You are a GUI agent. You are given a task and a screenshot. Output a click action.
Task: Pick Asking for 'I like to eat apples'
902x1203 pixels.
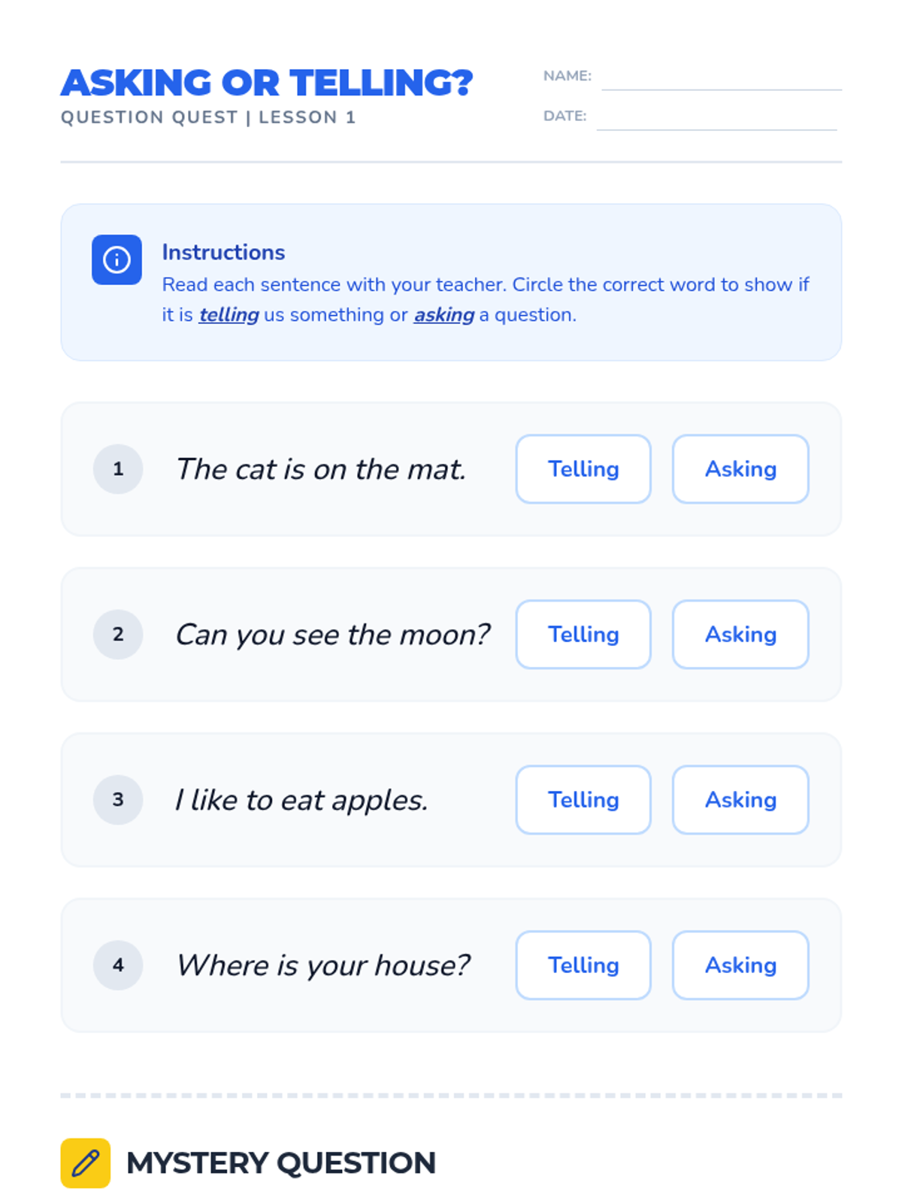tap(740, 800)
